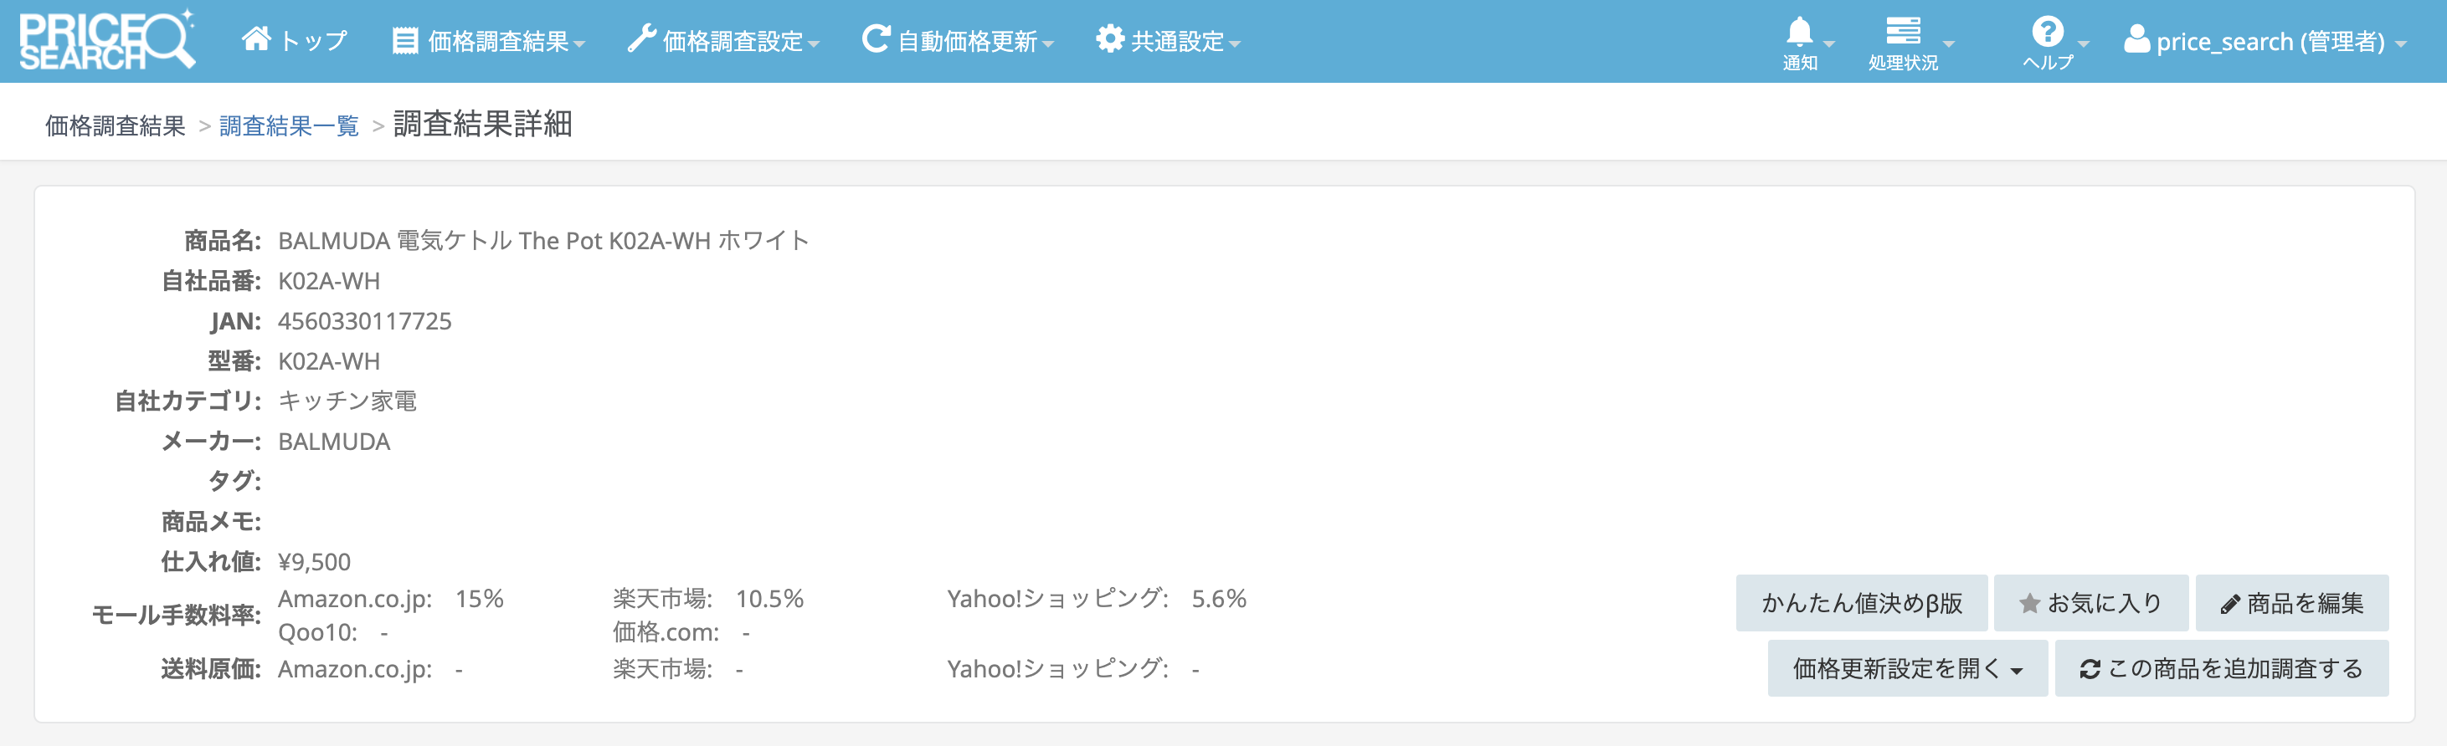Click the wrench icon for 価格調査設定
The height and width of the screenshot is (746, 2447).
click(x=641, y=40)
